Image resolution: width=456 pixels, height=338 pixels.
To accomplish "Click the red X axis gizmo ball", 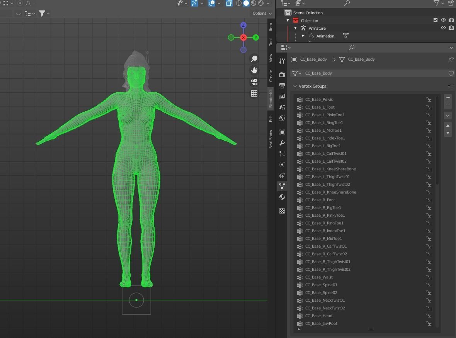I will 243,37.
